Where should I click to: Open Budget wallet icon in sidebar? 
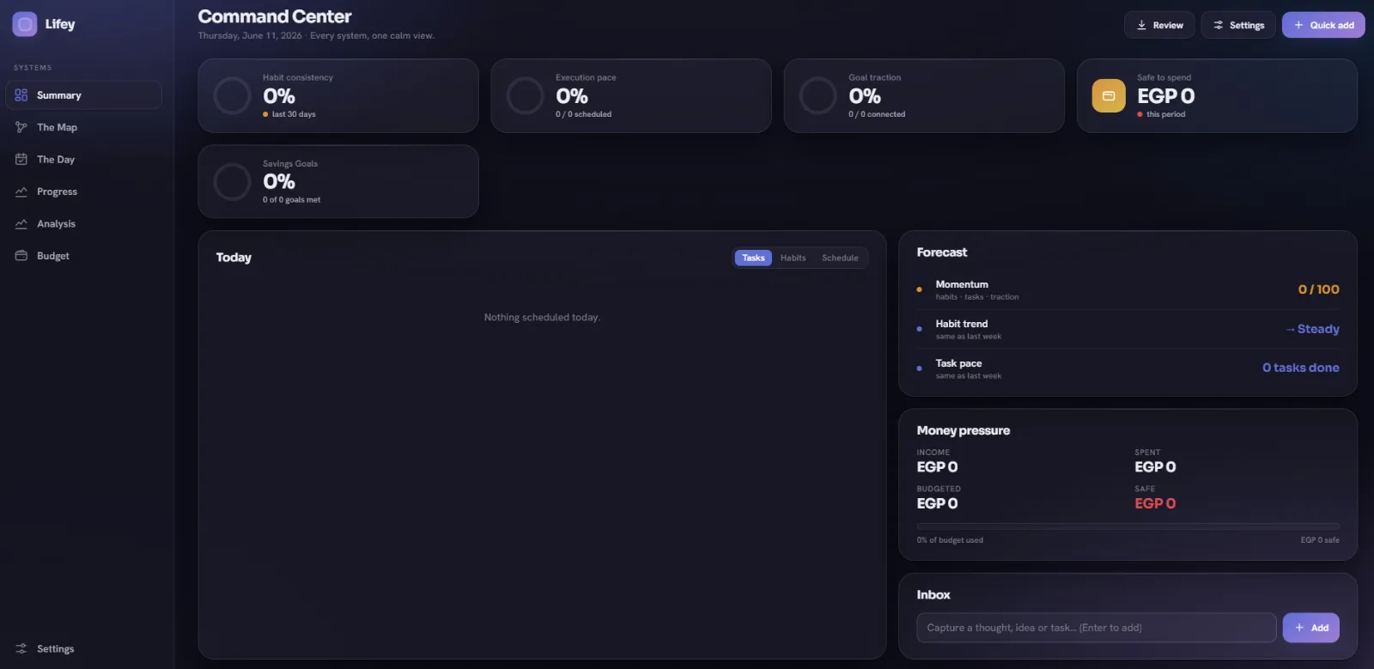click(x=21, y=256)
